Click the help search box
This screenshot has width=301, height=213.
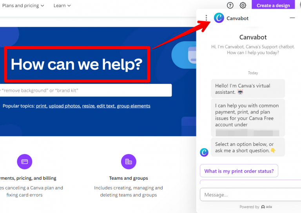pyautogui.click(x=86, y=90)
